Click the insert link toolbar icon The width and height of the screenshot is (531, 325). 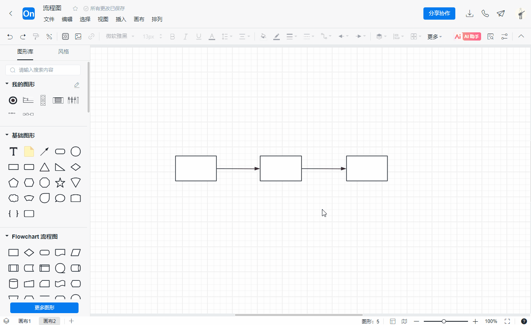pyautogui.click(x=91, y=36)
